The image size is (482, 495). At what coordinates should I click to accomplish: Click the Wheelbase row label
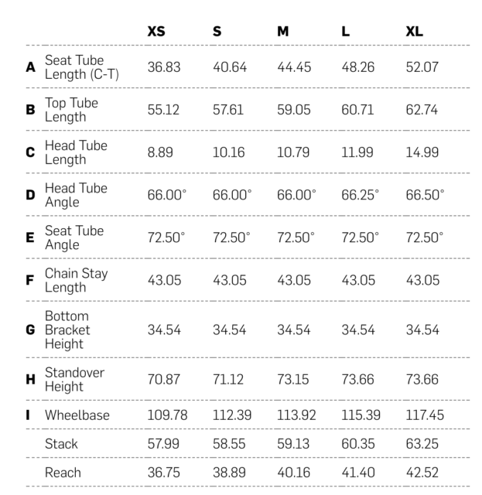(x=77, y=415)
